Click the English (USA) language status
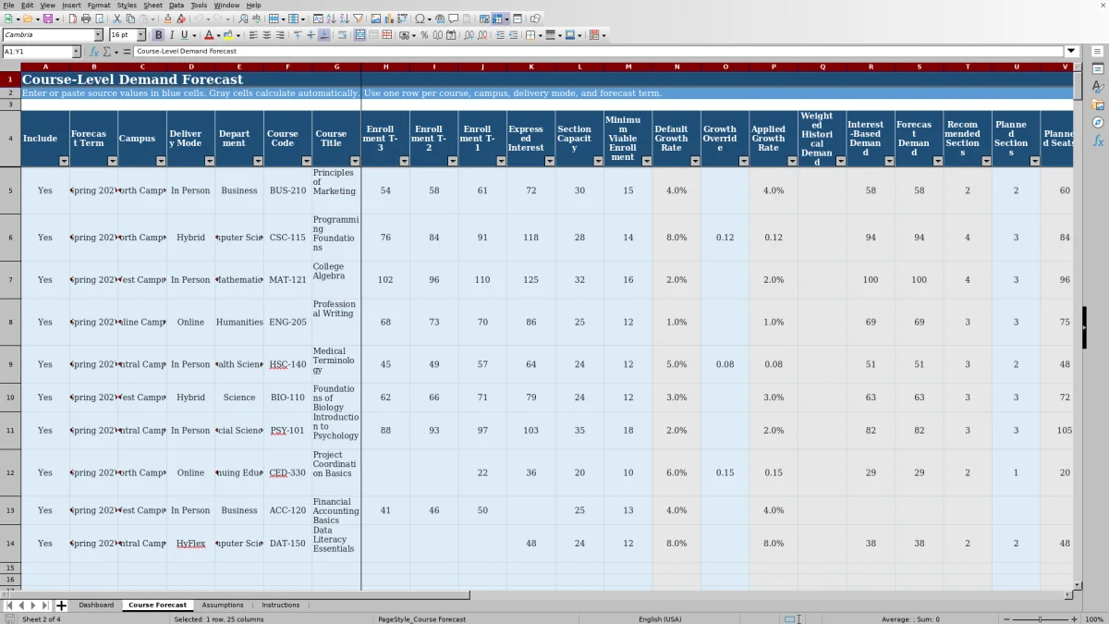The height and width of the screenshot is (624, 1109). point(660,618)
